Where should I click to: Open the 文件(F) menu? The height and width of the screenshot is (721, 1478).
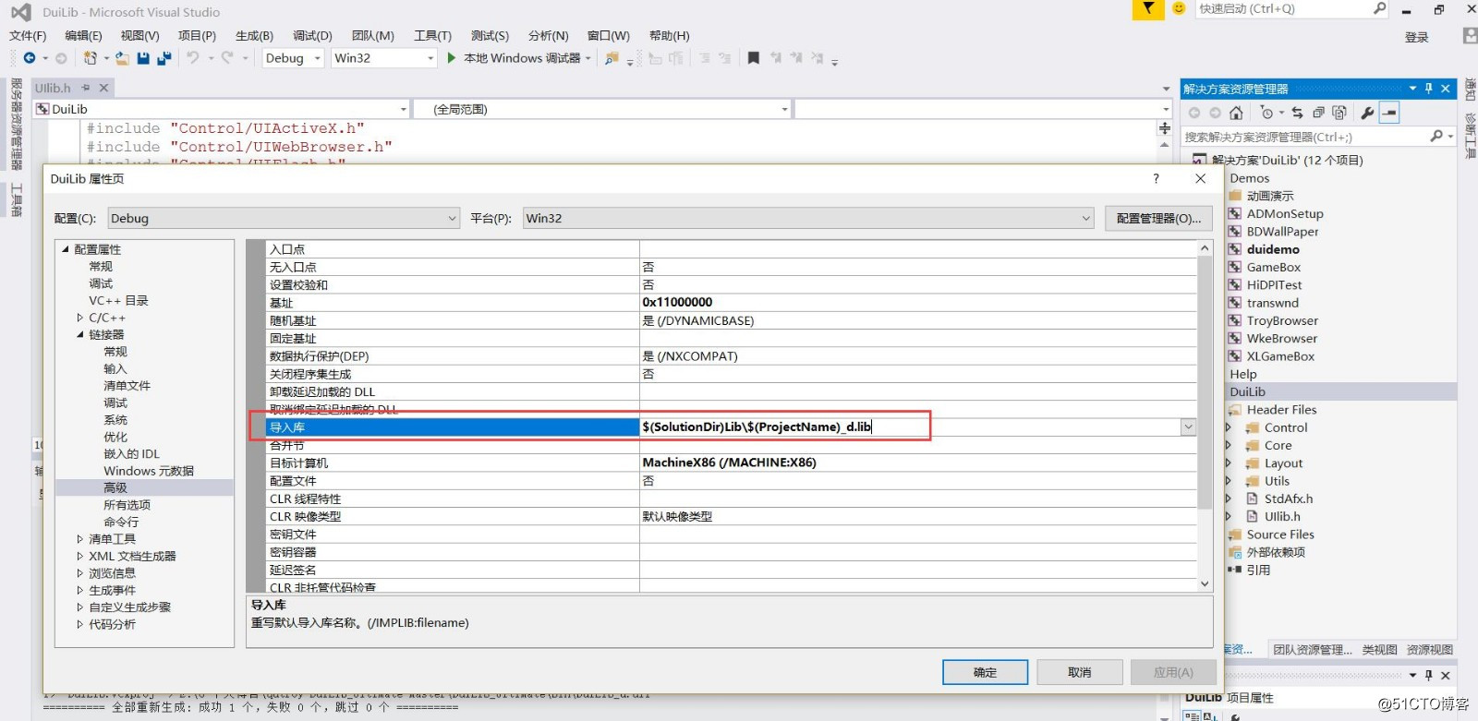[x=28, y=35]
